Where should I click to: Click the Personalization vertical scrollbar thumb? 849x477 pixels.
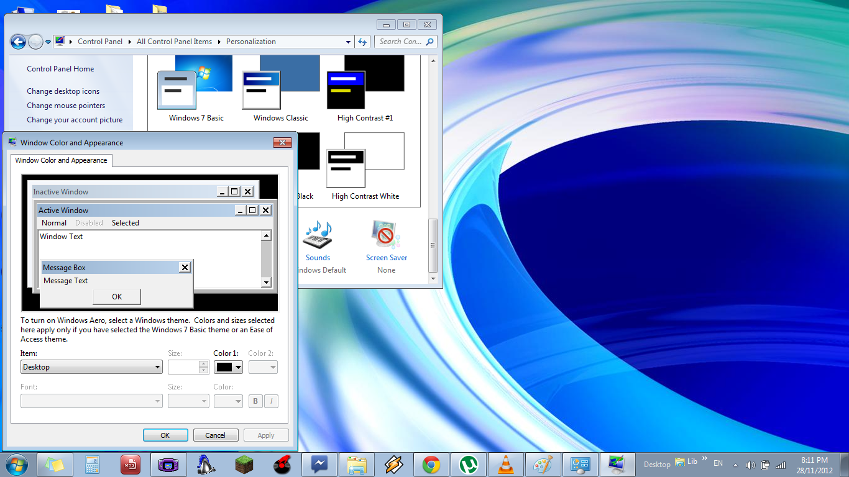(433, 245)
